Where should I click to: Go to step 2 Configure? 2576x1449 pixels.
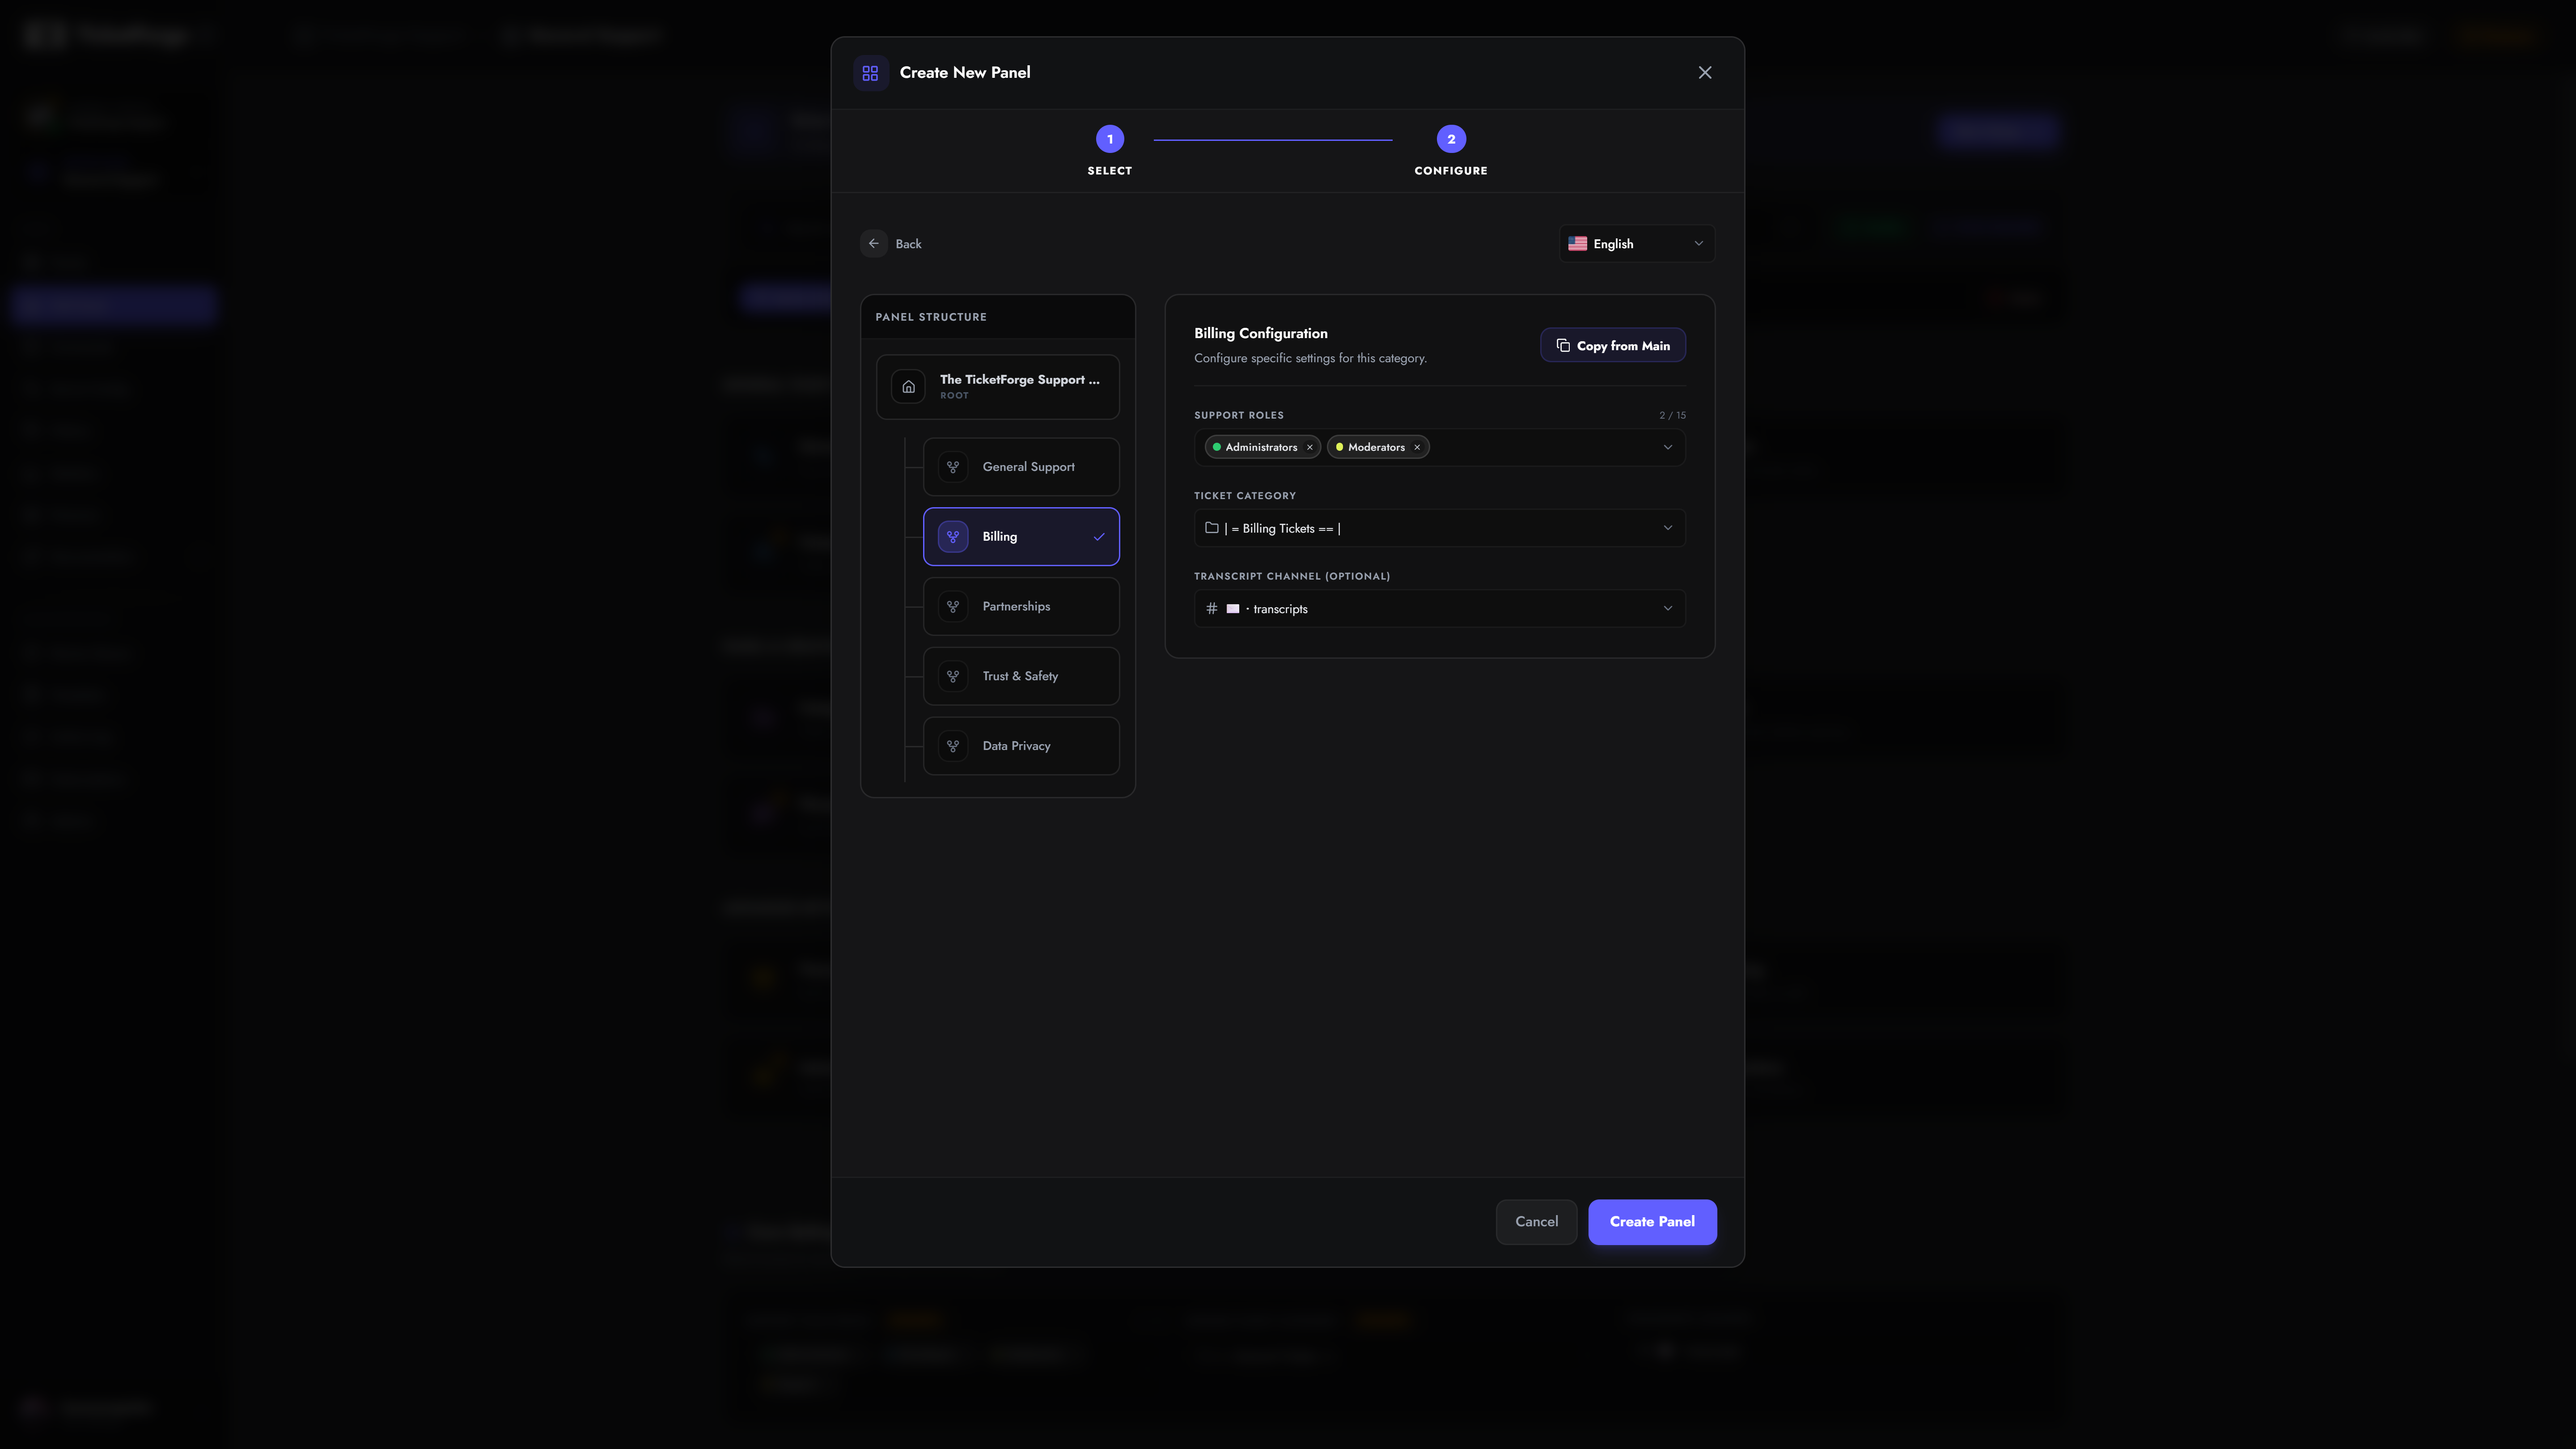tap(1451, 139)
